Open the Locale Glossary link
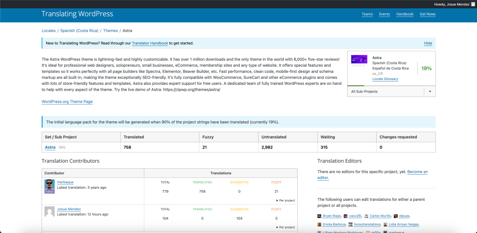Screen dimensions: 477x233 [x=385, y=79]
